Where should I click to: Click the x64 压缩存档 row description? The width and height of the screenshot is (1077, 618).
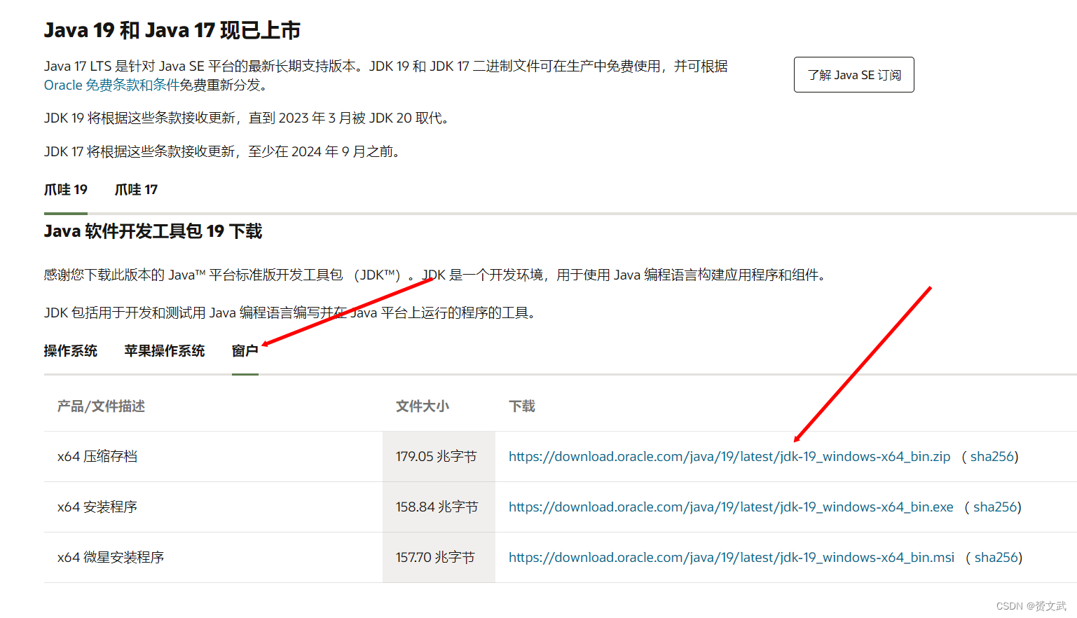click(x=97, y=456)
